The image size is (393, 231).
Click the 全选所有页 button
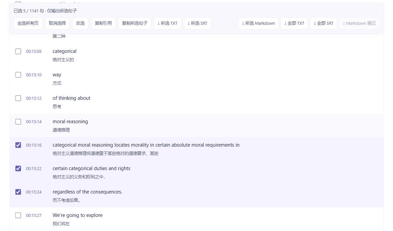click(x=28, y=23)
